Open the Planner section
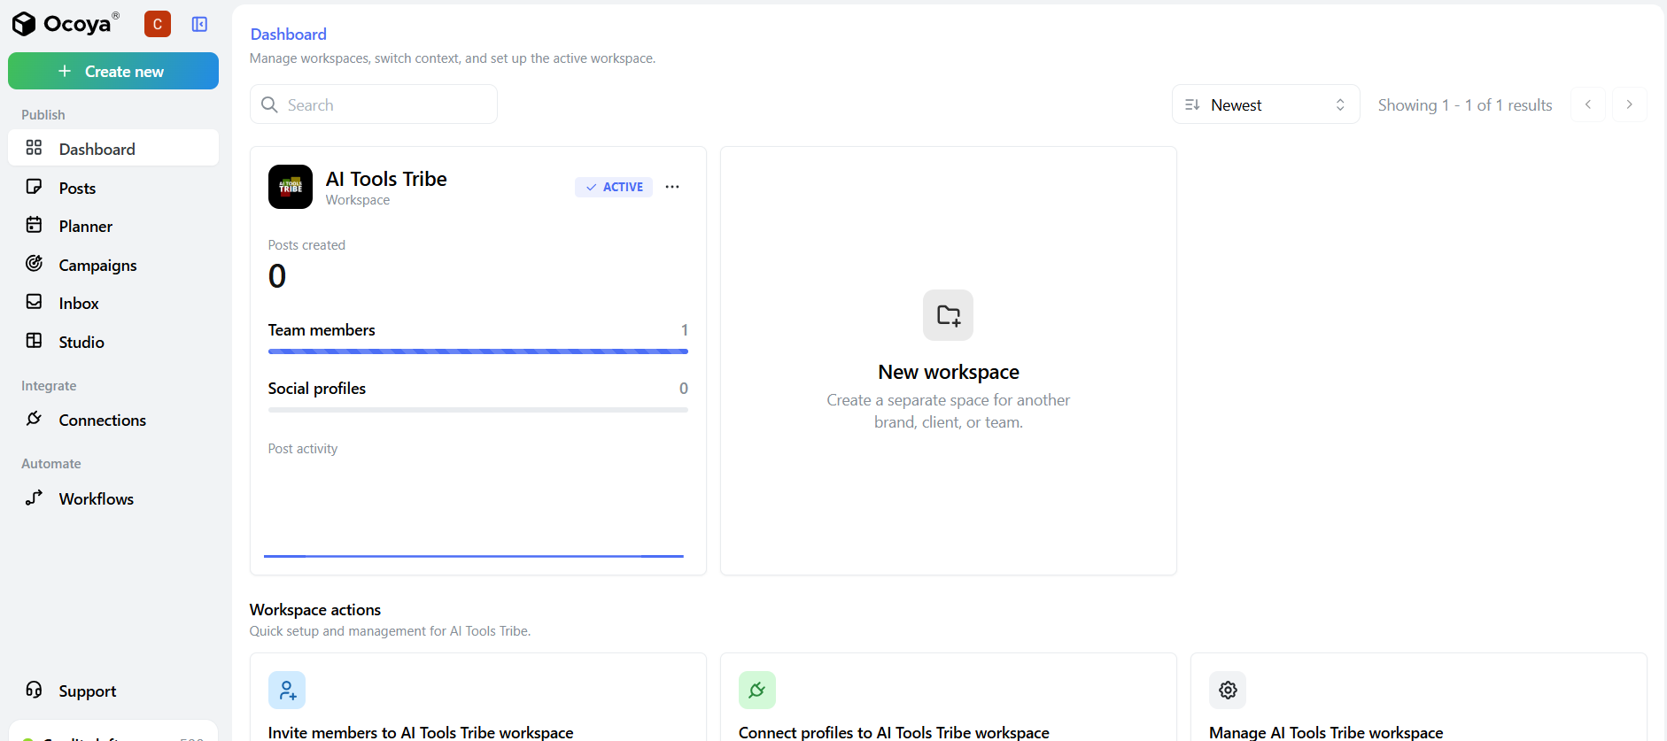This screenshot has height=741, width=1667. click(x=113, y=226)
